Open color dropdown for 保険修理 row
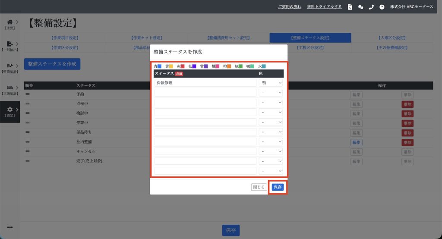Viewport: 442px width, 239px height. 271,82
